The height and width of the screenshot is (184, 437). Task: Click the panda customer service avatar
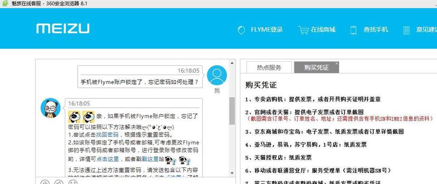[51, 108]
